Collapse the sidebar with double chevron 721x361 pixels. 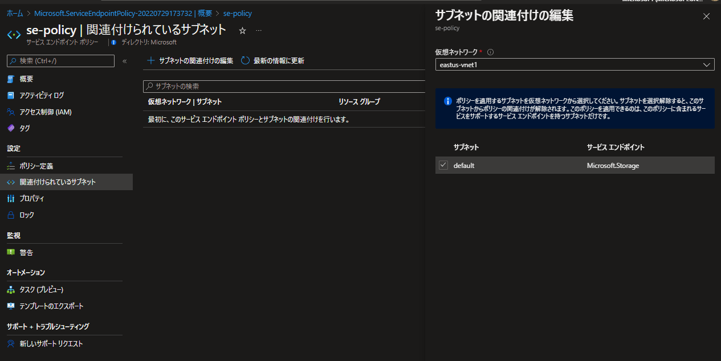pos(124,61)
